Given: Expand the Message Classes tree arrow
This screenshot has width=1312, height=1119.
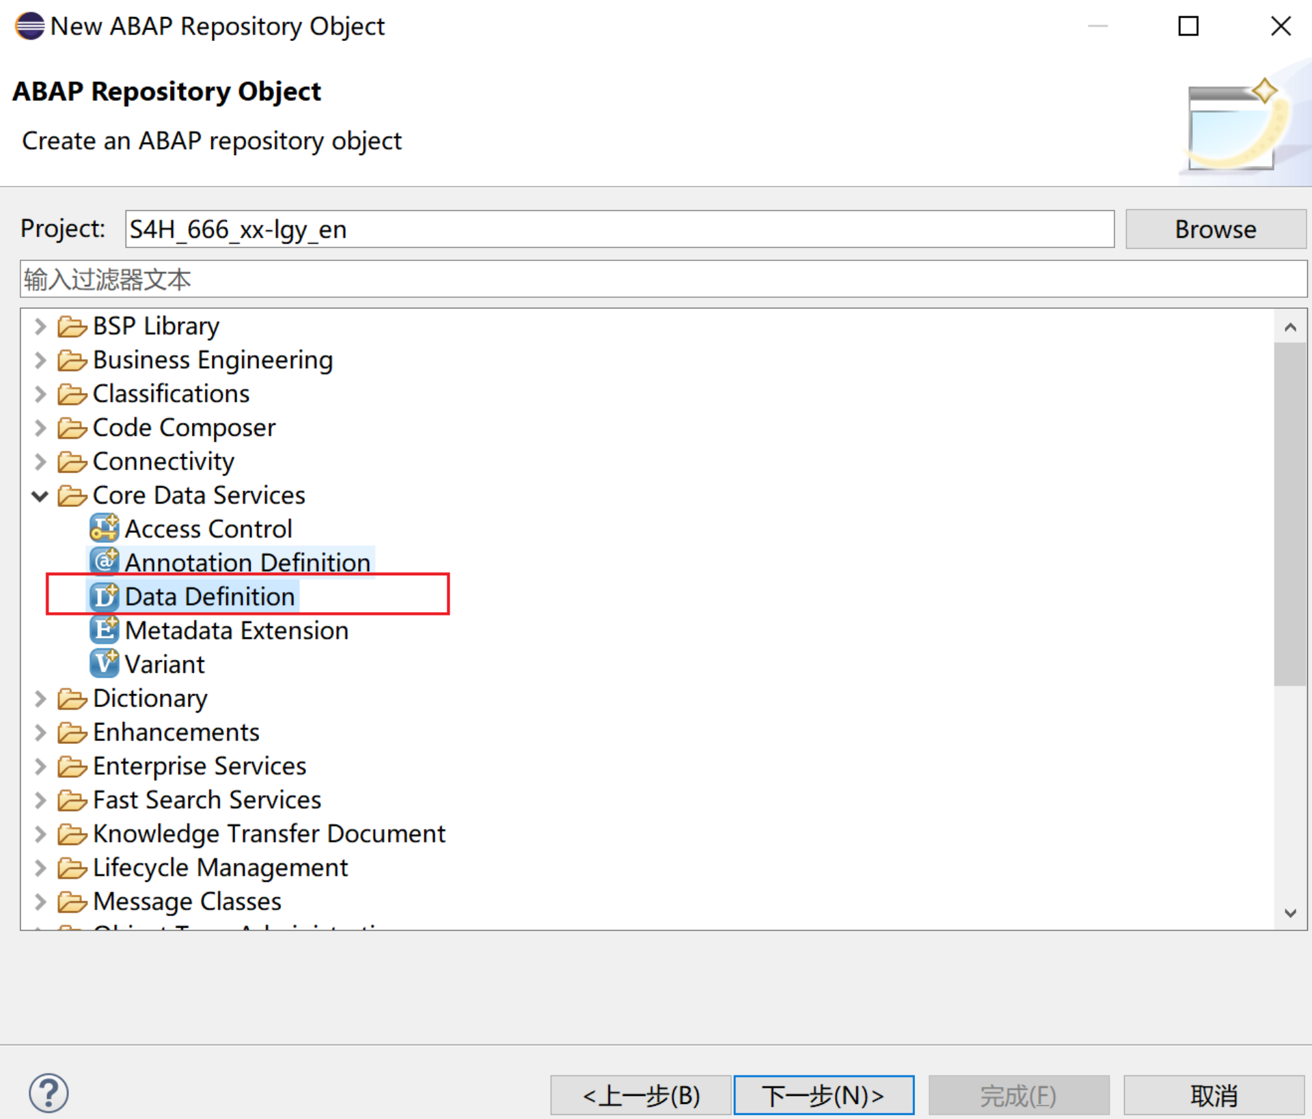Looking at the screenshot, I should pos(40,901).
